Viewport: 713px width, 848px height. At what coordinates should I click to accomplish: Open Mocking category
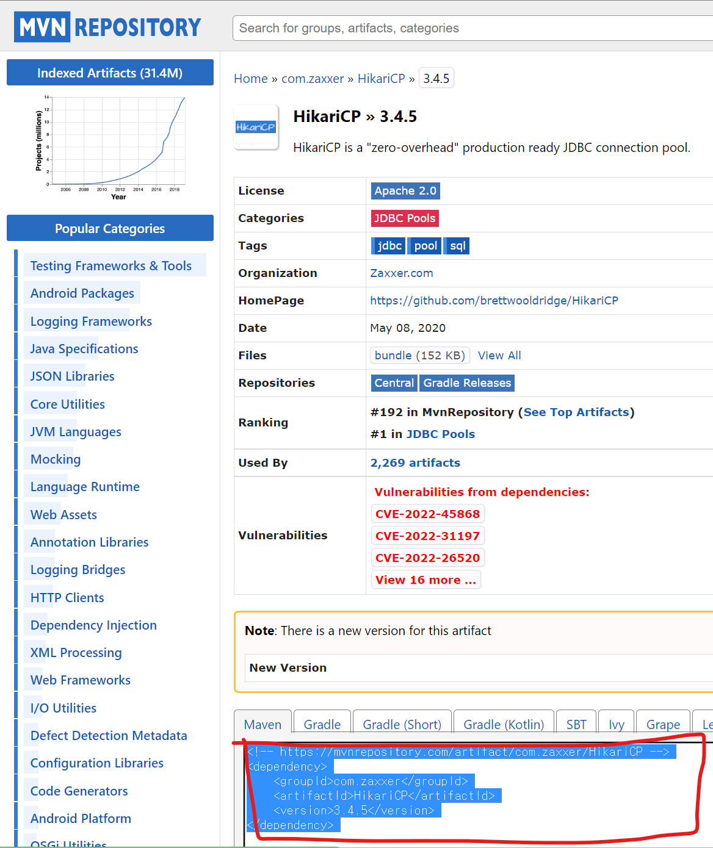(56, 459)
